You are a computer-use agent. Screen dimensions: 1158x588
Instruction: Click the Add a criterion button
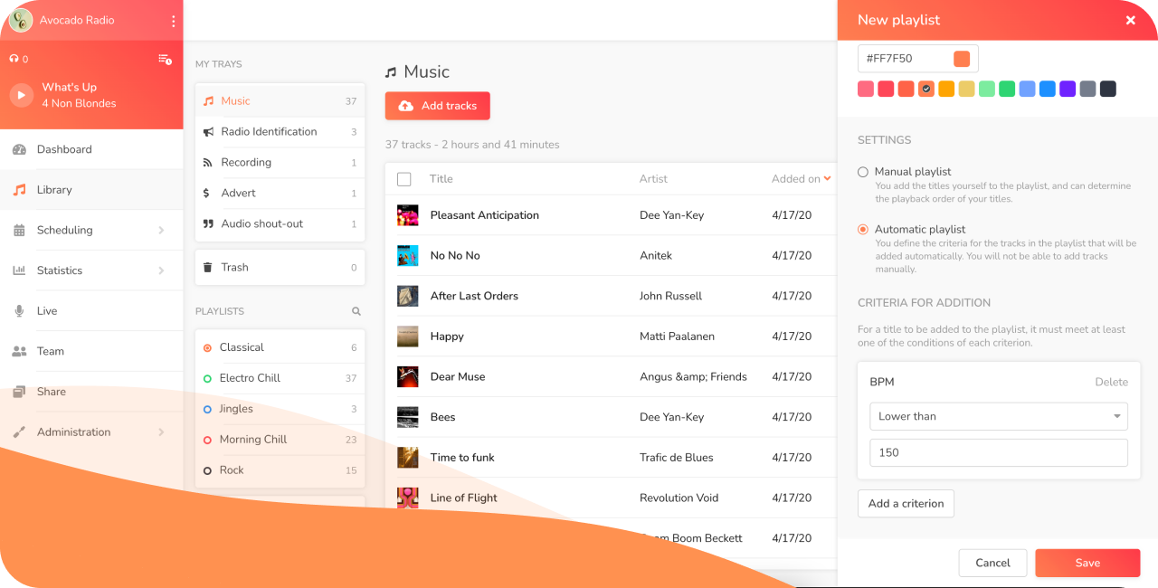905,504
